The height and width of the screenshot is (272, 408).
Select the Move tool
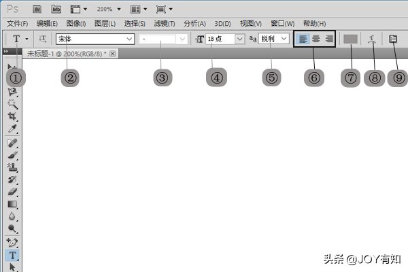(12, 67)
